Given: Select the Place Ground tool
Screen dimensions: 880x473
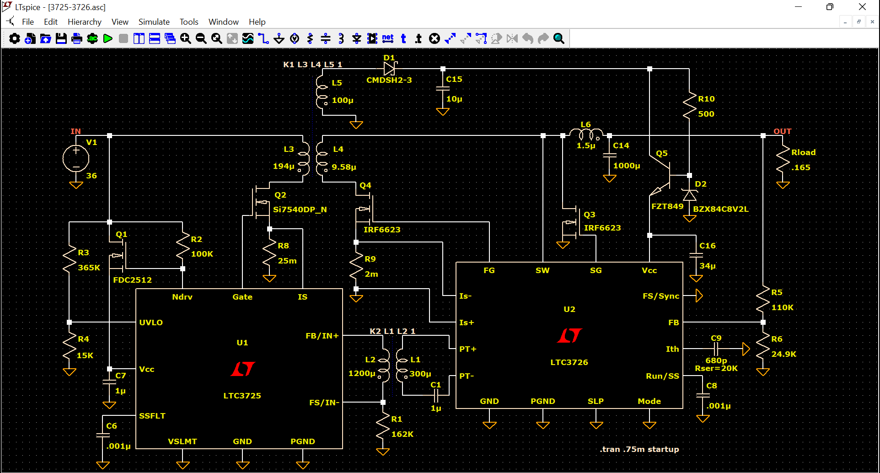Looking at the screenshot, I should click(x=279, y=39).
